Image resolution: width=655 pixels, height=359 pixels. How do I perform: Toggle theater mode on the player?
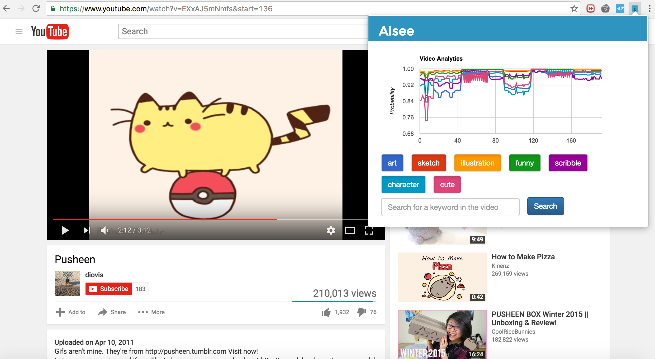(350, 230)
